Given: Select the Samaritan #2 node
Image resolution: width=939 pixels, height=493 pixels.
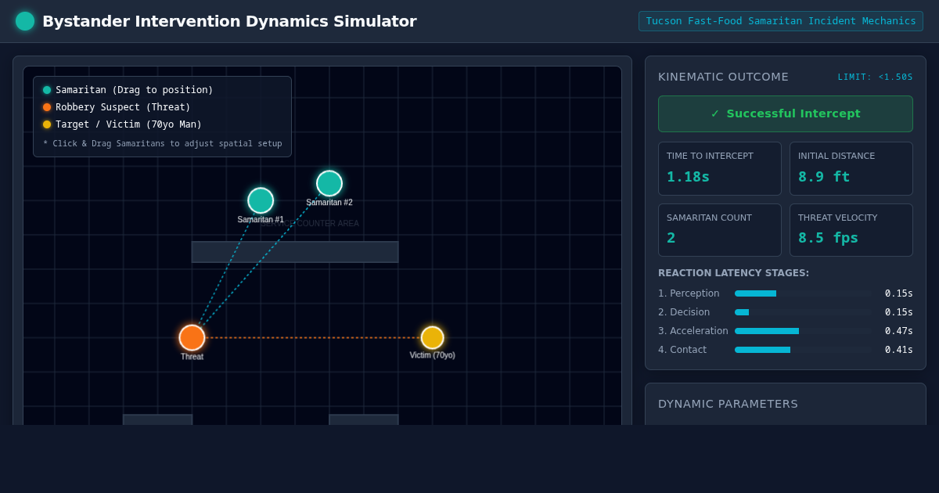Looking at the screenshot, I should tap(329, 183).
